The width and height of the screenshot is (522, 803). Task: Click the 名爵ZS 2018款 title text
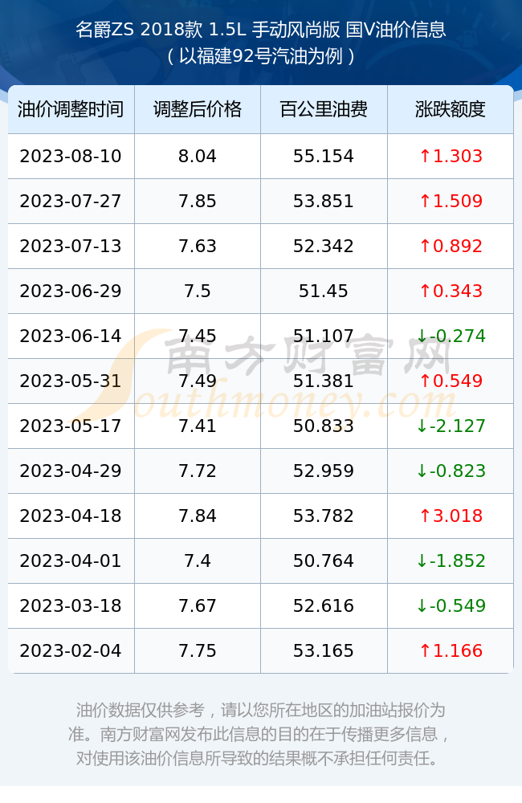tap(140, 30)
